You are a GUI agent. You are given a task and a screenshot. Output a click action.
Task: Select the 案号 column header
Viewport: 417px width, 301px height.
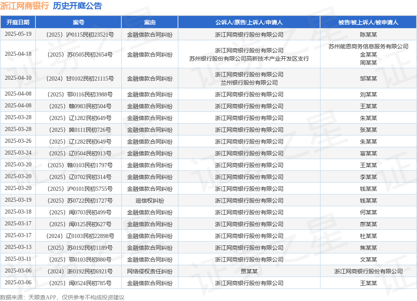coord(79,22)
